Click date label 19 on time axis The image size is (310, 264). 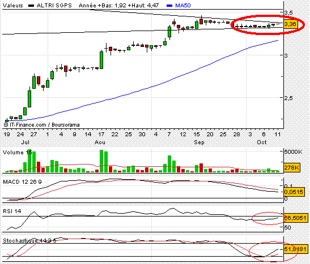pyautogui.click(x=7, y=135)
